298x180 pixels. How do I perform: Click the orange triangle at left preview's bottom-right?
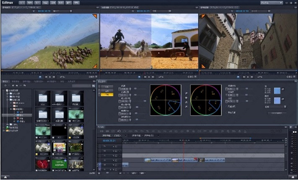(x=95, y=66)
